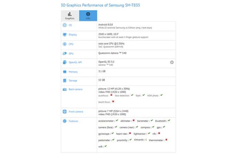Click the OpenGL API icon
The height and width of the screenshot is (154, 237).
coord(65,62)
